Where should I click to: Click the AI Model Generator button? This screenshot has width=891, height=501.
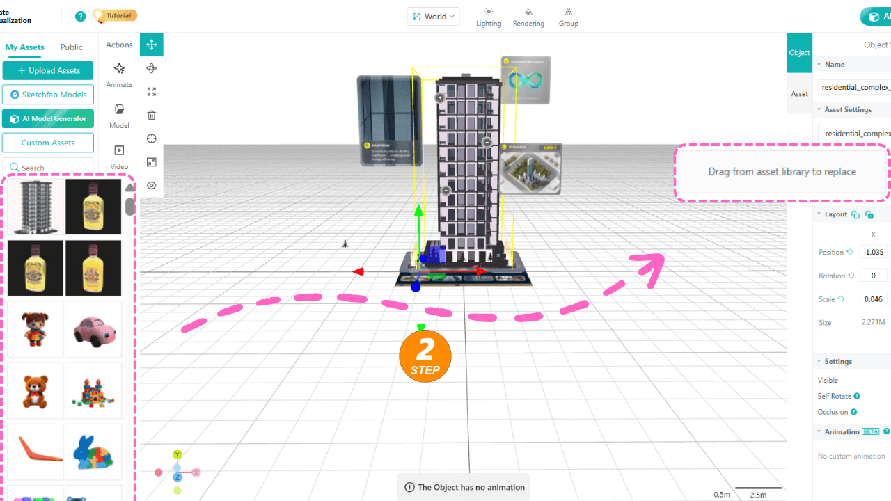[47, 118]
